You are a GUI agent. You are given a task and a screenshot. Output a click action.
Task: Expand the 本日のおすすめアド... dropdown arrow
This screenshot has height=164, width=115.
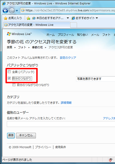pyautogui.click(x=68, y=18)
